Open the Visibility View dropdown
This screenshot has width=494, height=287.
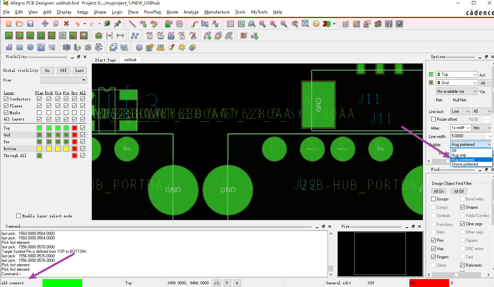pos(64,80)
